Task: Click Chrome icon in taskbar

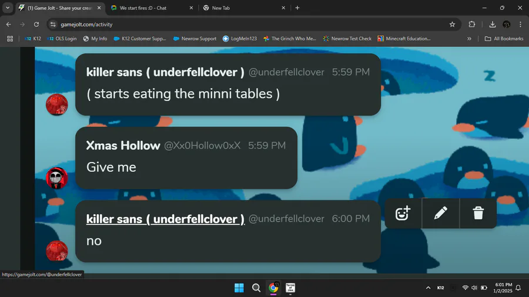Action: pos(273,288)
